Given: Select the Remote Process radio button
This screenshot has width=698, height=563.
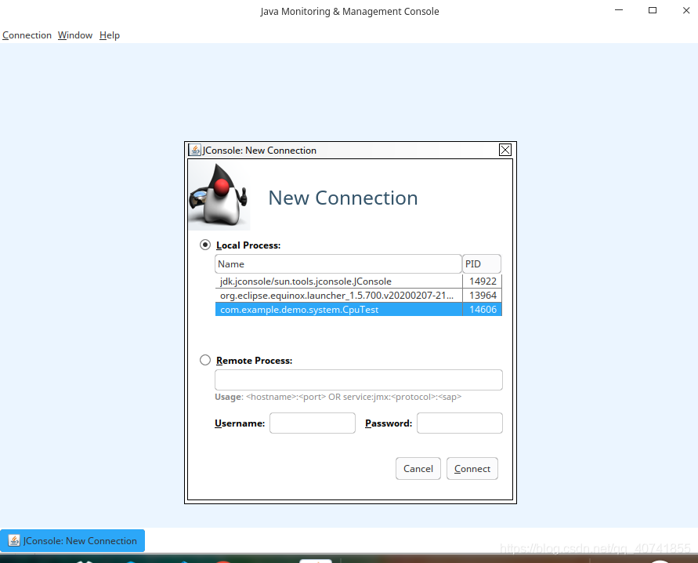Looking at the screenshot, I should point(204,360).
